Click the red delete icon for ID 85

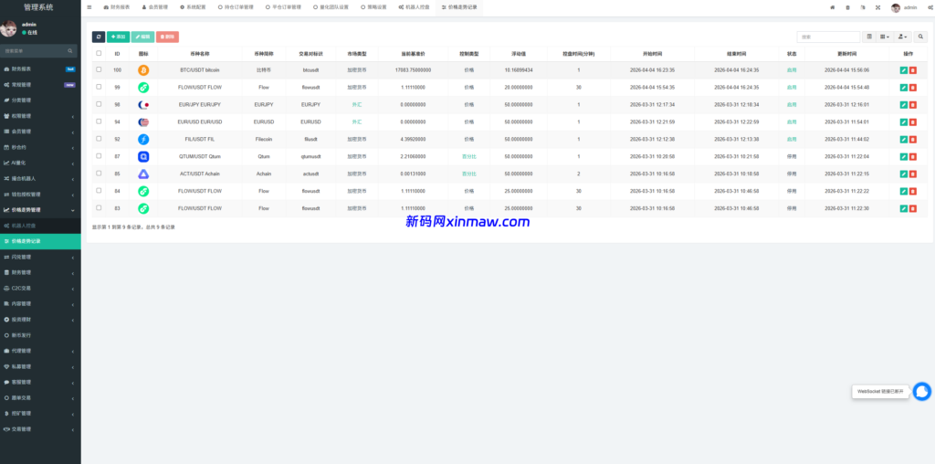coord(913,174)
